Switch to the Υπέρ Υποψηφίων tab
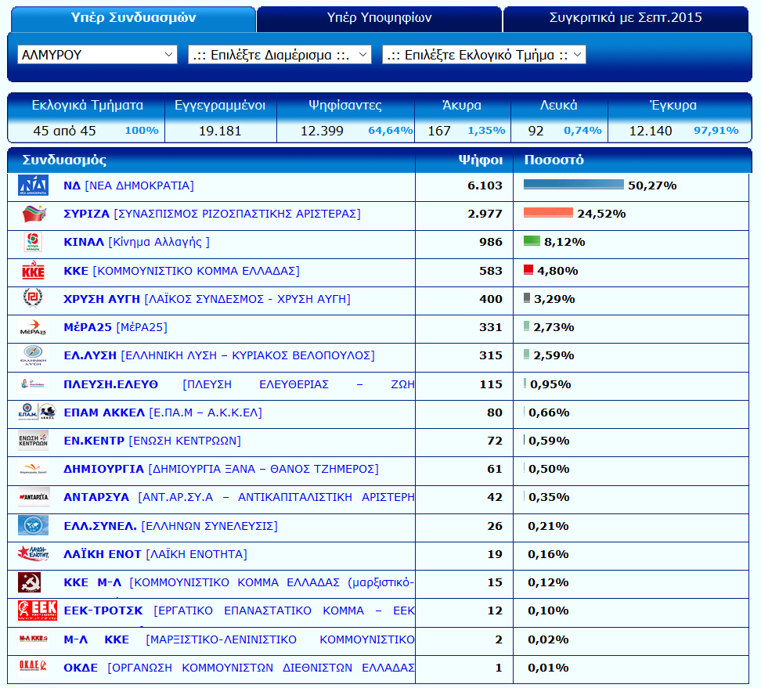 379,18
